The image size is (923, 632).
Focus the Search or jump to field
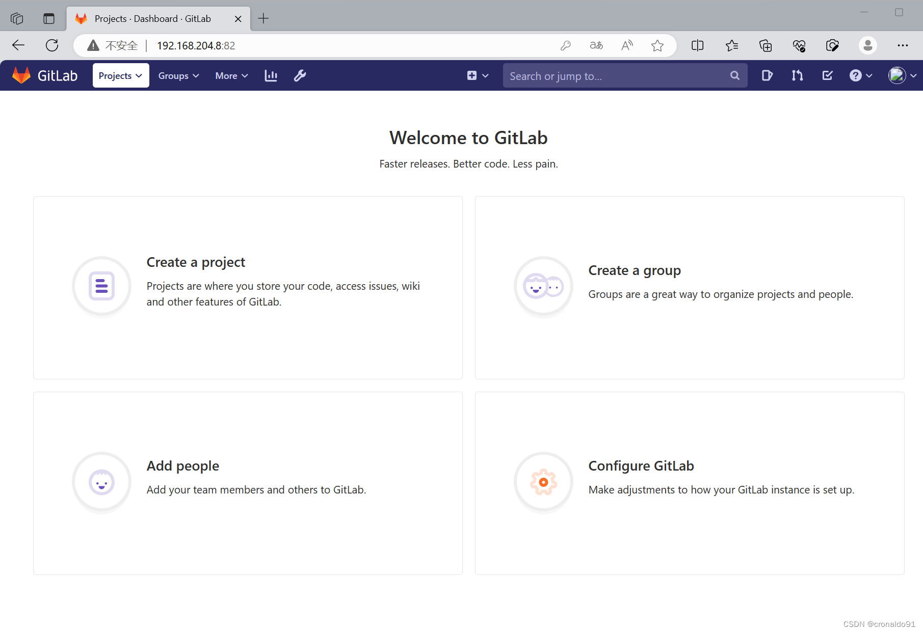point(625,75)
